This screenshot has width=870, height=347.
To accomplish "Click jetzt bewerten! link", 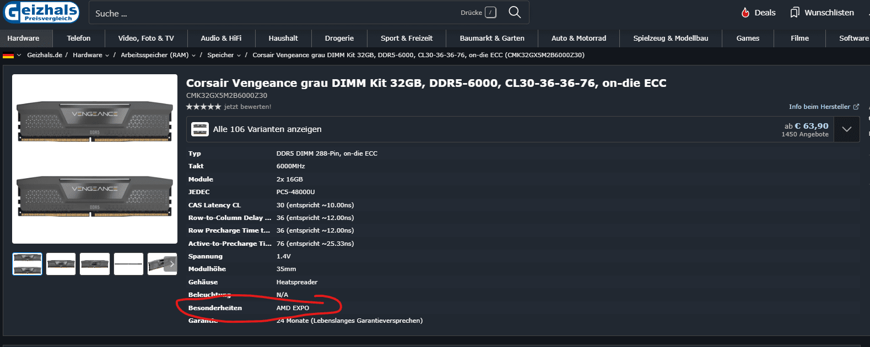I will 247,107.
